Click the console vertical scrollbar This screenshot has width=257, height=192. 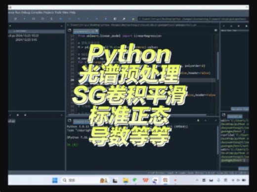coord(218,140)
